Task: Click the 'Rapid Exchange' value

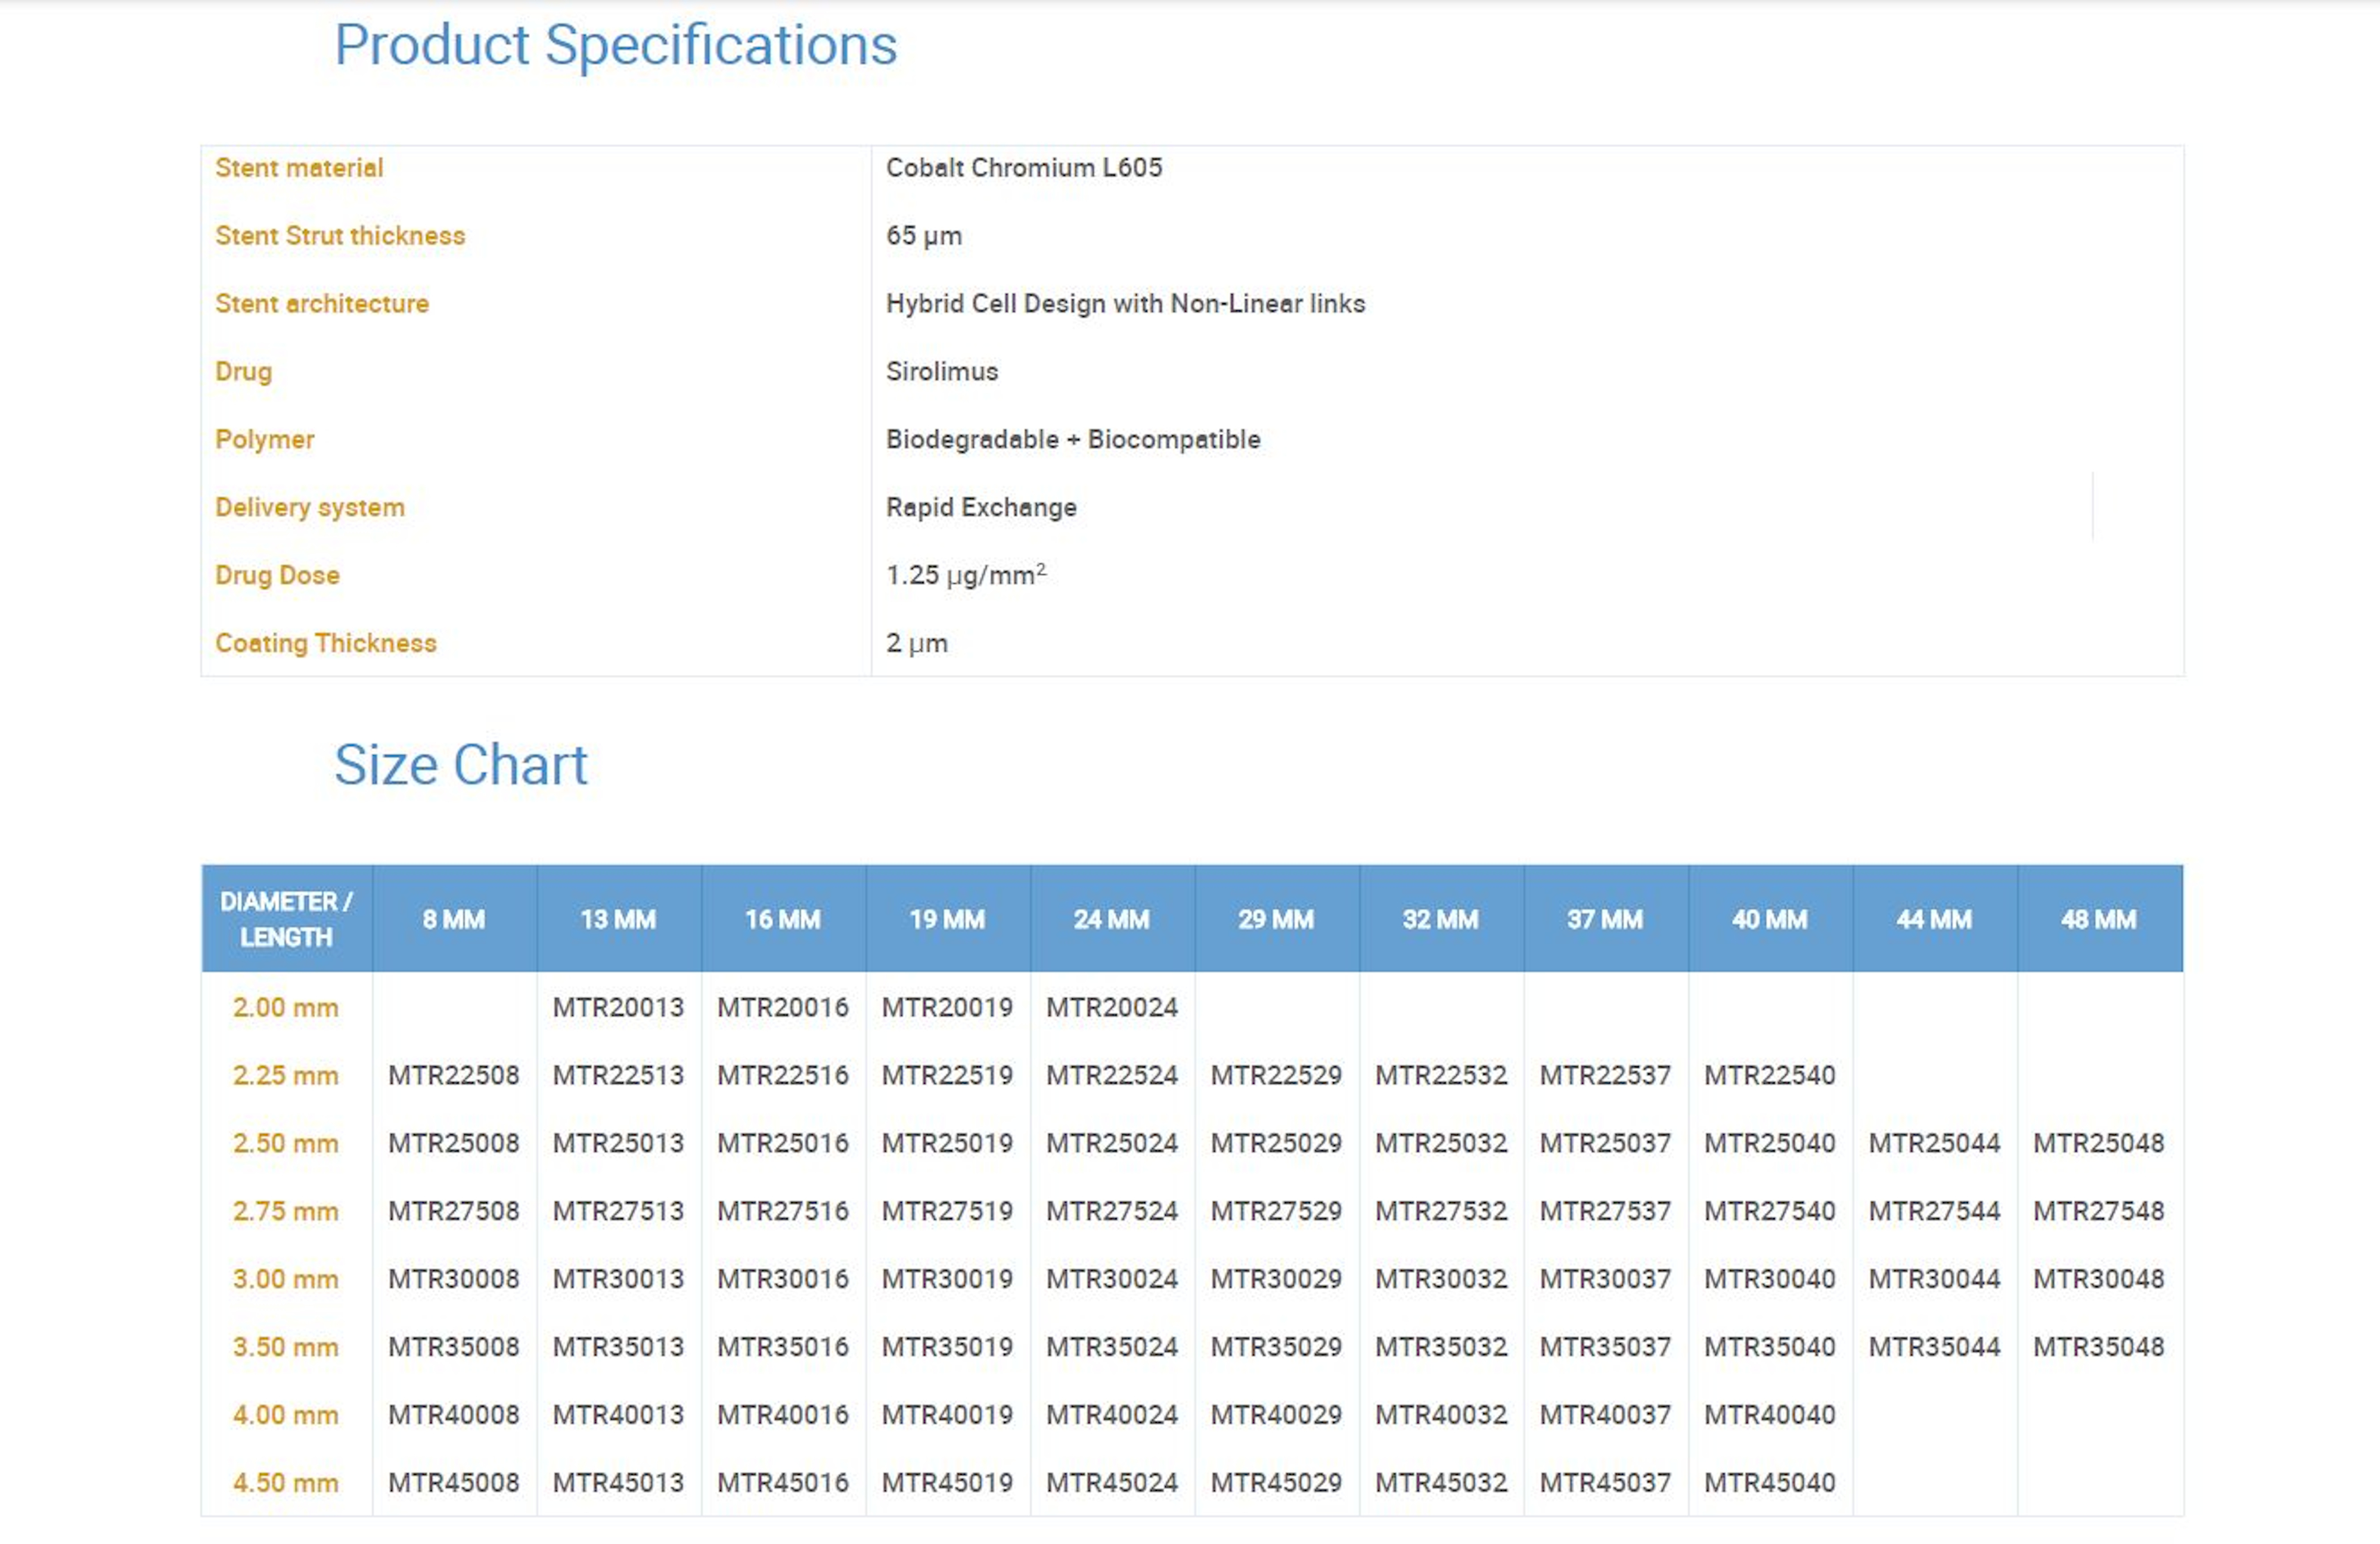Action: 981,508
